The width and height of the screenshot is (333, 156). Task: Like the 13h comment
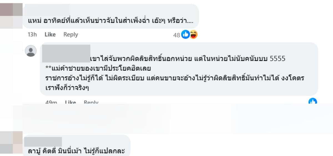(50, 35)
